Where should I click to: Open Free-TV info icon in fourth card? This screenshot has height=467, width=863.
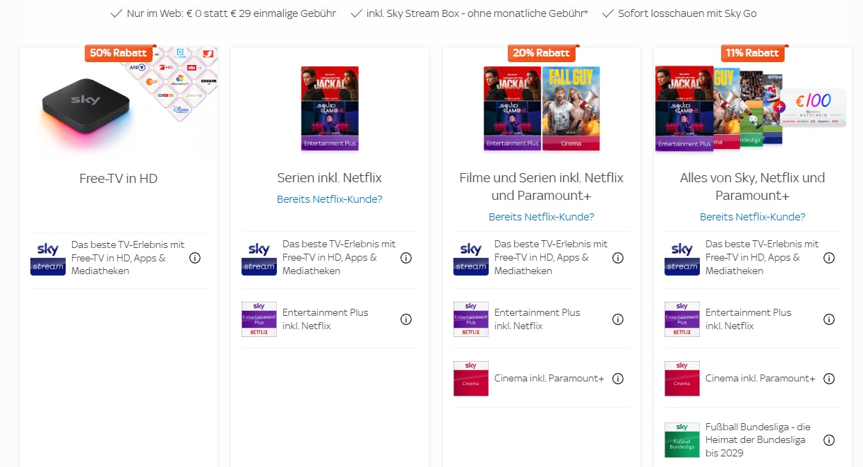pos(829,258)
